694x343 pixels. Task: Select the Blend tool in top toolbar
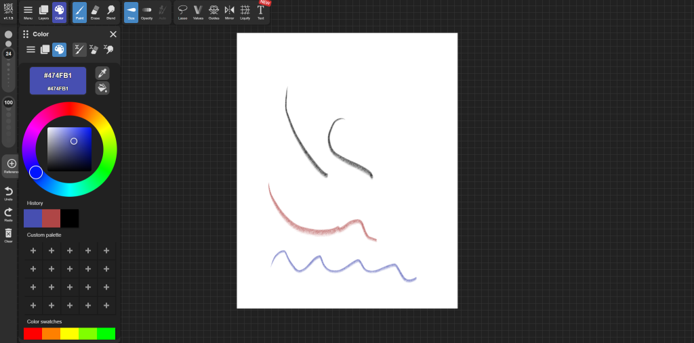pos(110,12)
